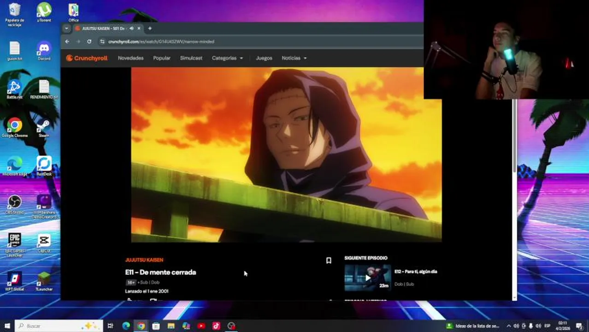Play the next episode thumbnail
Screen dimensions: 589x332
click(368, 278)
